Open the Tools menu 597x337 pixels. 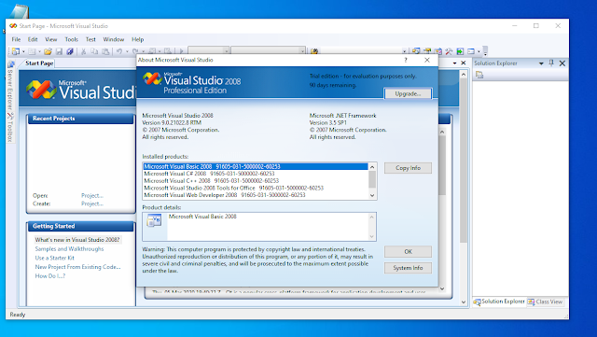71,39
